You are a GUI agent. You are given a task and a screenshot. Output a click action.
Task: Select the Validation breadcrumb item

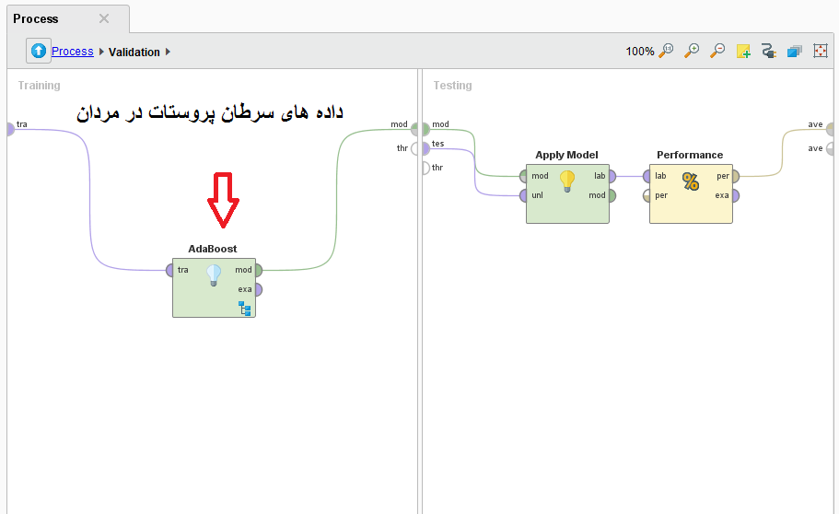point(134,53)
